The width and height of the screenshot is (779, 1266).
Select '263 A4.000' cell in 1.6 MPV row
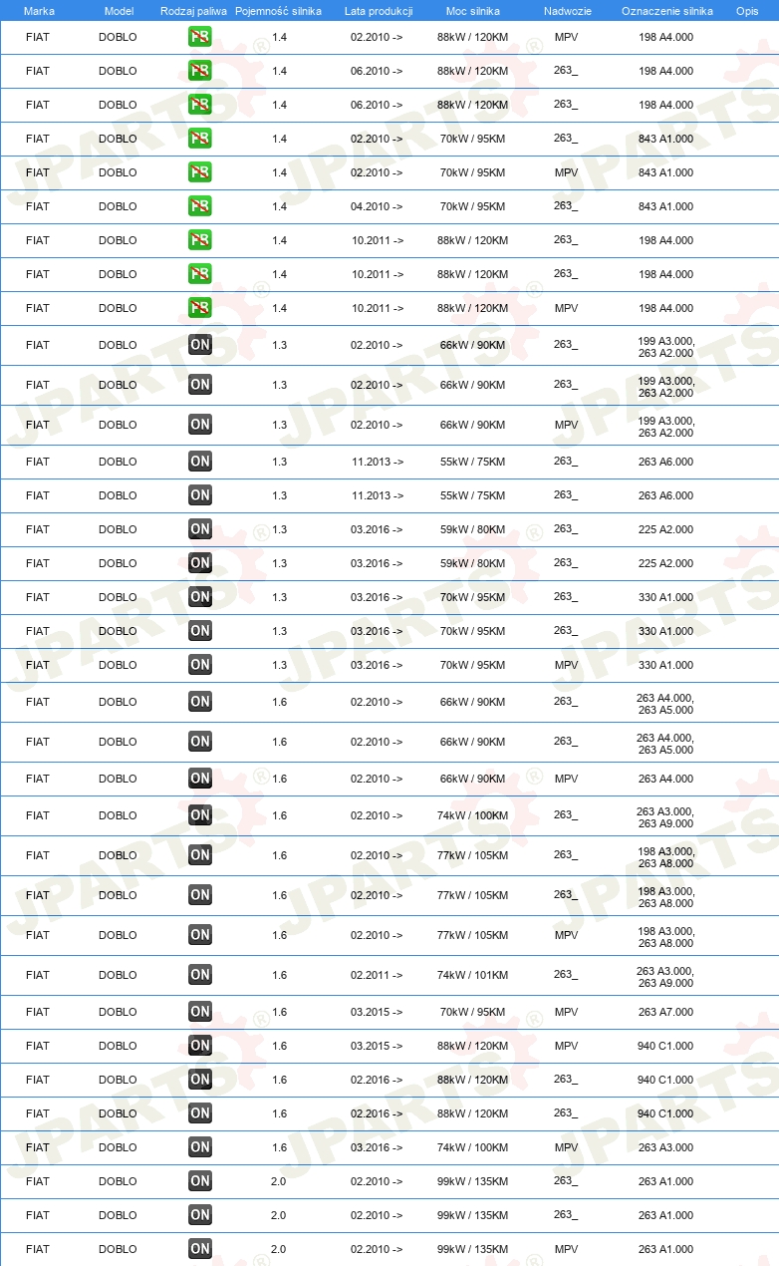click(x=665, y=779)
